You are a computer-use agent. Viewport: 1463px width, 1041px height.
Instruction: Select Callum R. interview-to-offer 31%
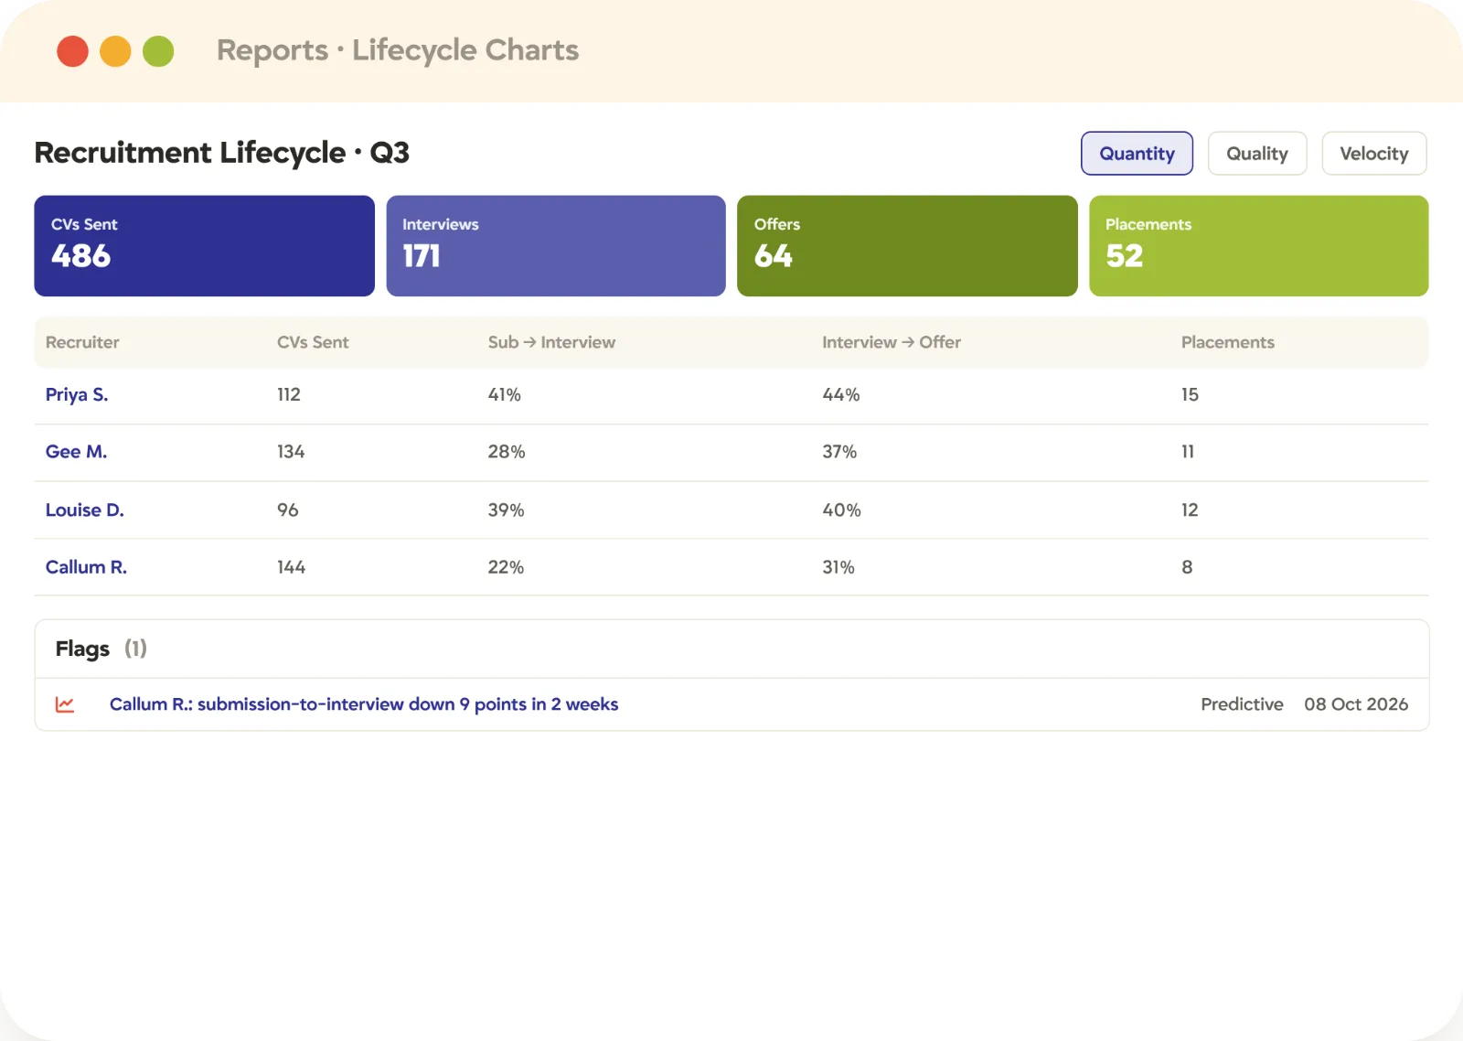coord(838,567)
